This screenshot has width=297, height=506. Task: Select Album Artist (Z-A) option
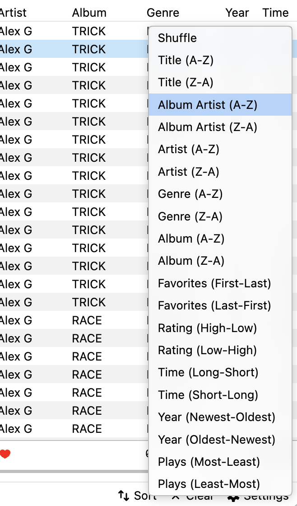pyautogui.click(x=220, y=127)
